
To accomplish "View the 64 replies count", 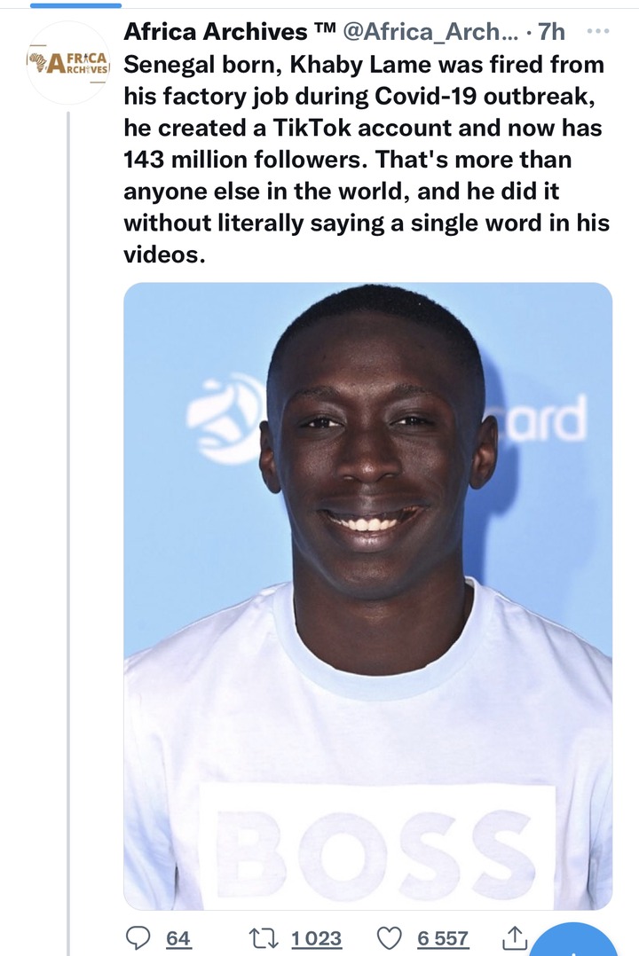I will pos(178,938).
